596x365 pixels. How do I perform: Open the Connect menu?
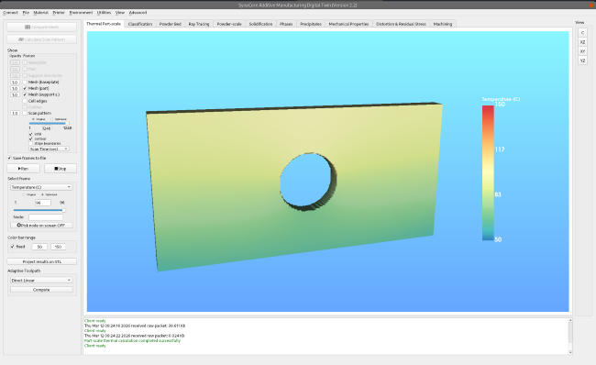(10, 13)
